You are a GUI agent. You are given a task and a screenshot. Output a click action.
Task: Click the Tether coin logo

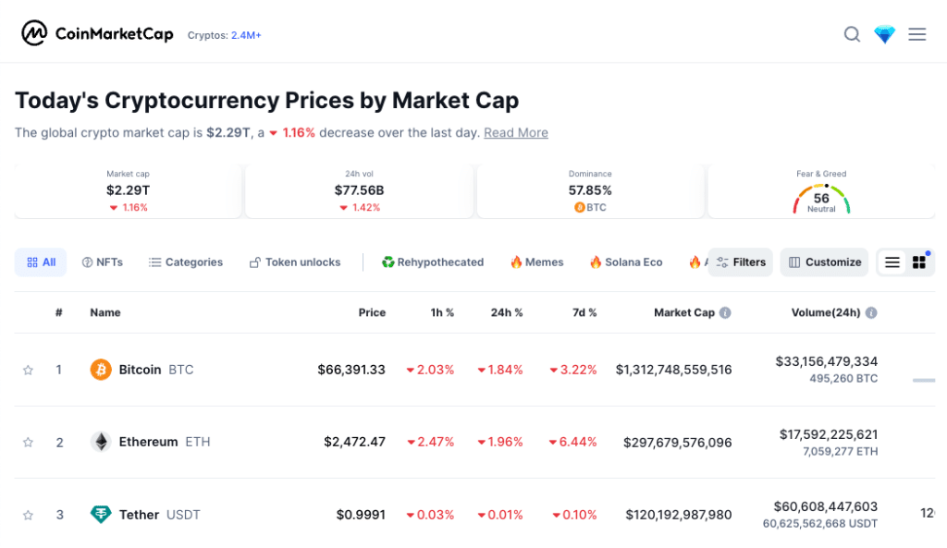tap(101, 514)
